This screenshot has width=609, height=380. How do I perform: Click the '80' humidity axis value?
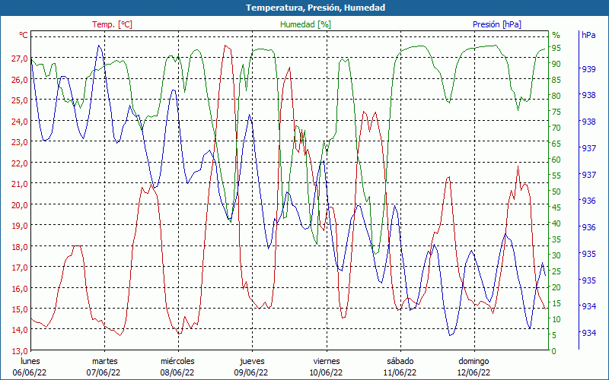[x=556, y=96]
